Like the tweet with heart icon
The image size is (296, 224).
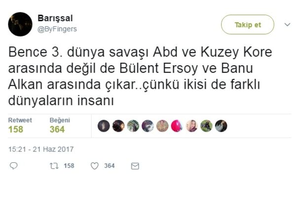(x=95, y=166)
